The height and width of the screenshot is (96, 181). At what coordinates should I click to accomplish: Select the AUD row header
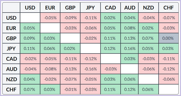[x=11, y=69]
